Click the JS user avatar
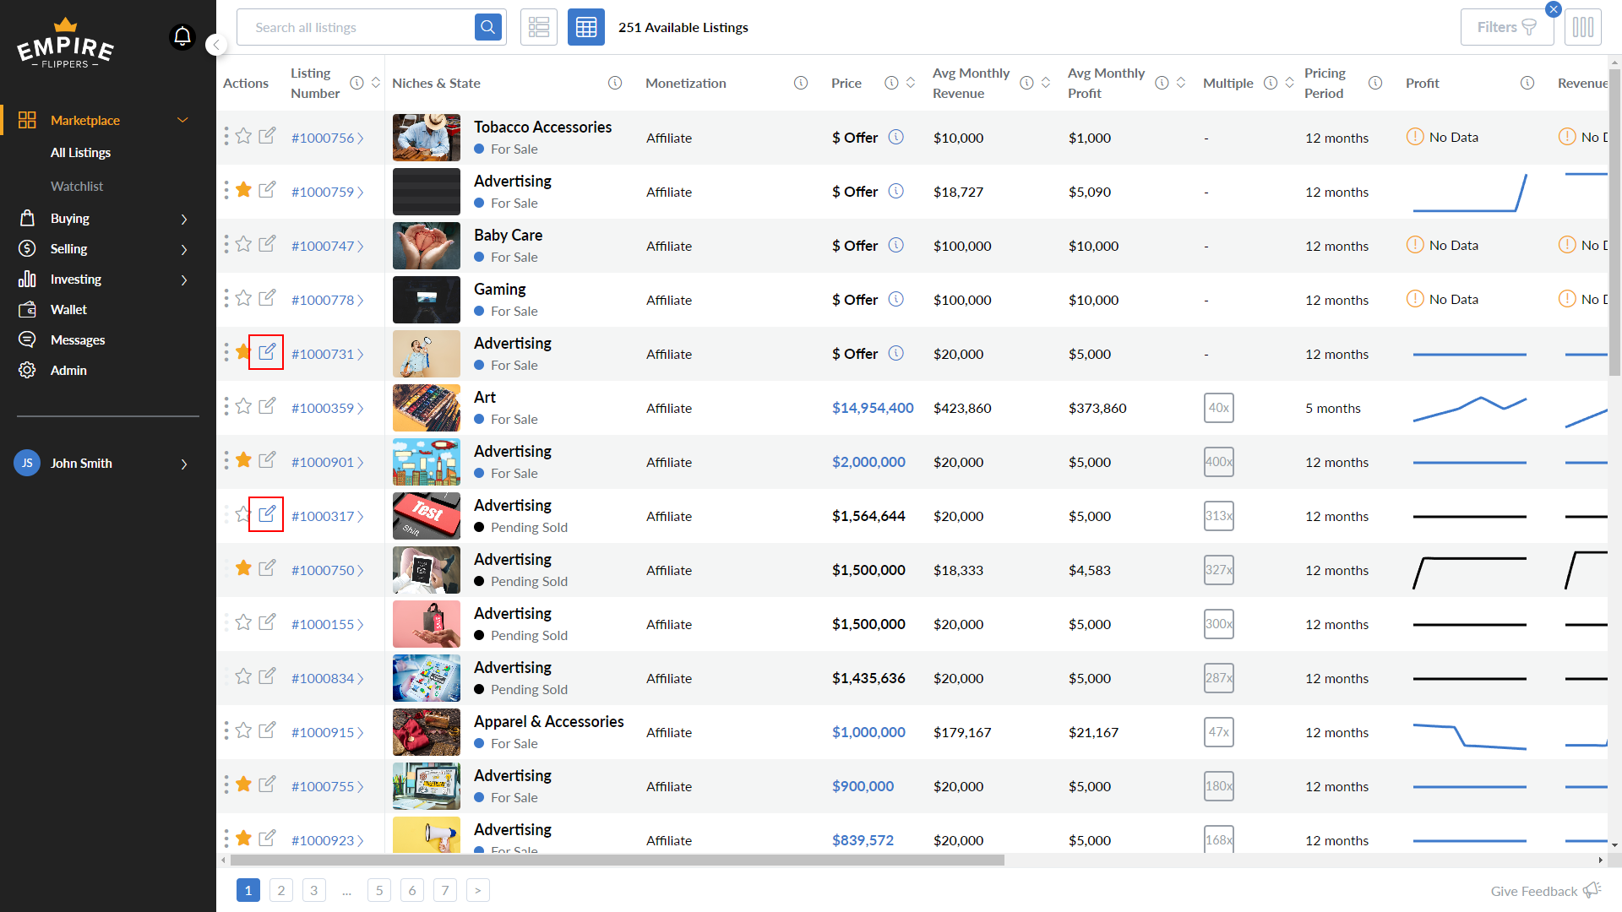Screen dimensions: 1622x912 pyautogui.click(x=27, y=463)
